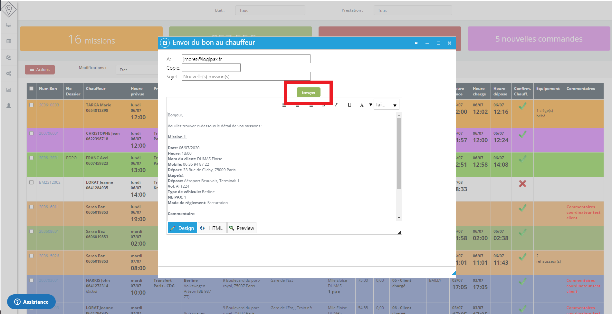Open the user profile sidebar icon

pyautogui.click(x=9, y=105)
